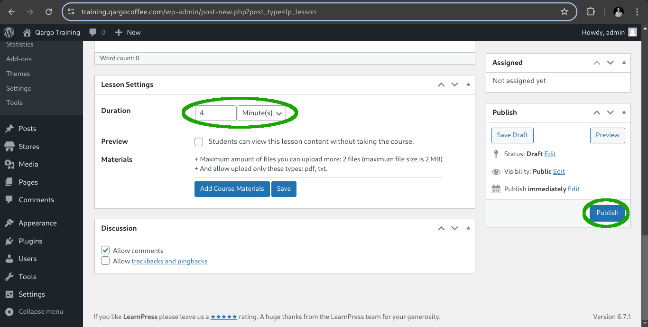
Task: Uncheck Allow comments
Action: [x=105, y=250]
